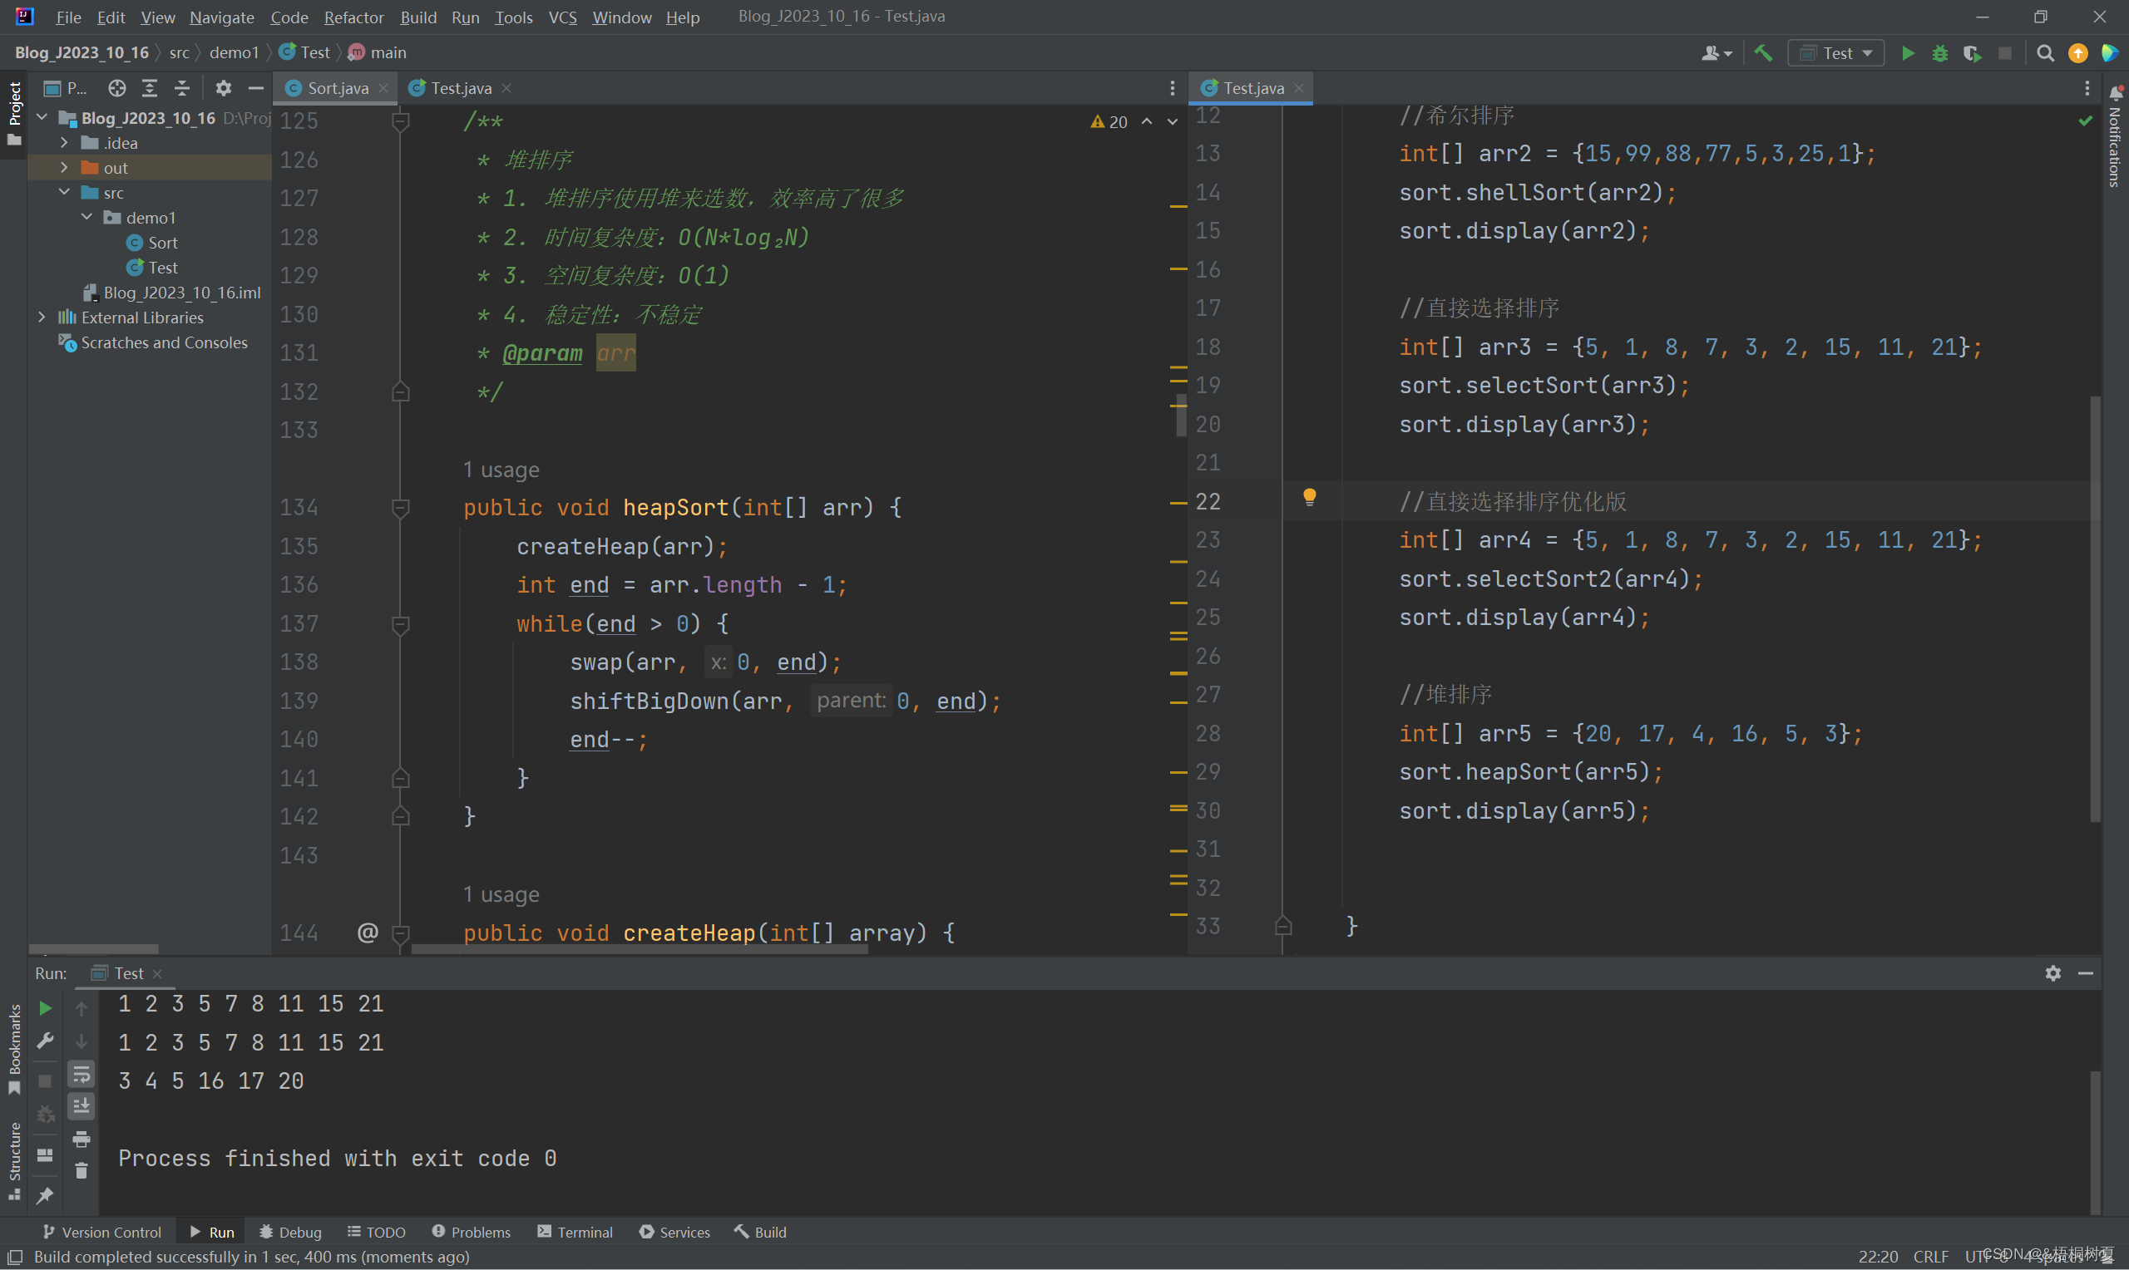The image size is (2129, 1270).
Task: Expand all in Project panel
Action: click(x=150, y=88)
